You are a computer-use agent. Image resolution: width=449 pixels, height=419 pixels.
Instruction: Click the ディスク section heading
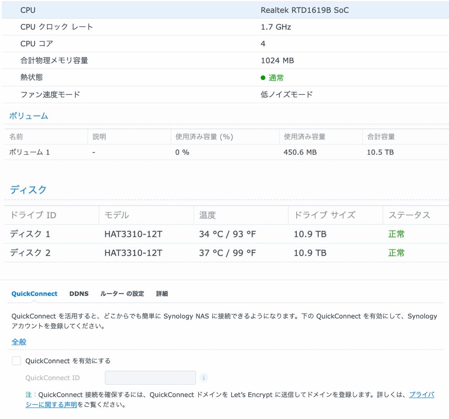(x=28, y=190)
